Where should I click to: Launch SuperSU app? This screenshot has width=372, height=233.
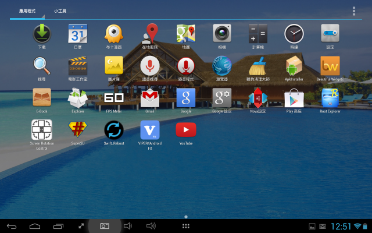tap(78, 129)
